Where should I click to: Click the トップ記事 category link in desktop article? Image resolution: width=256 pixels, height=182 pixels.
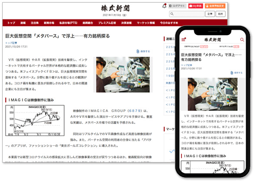coord(11,43)
